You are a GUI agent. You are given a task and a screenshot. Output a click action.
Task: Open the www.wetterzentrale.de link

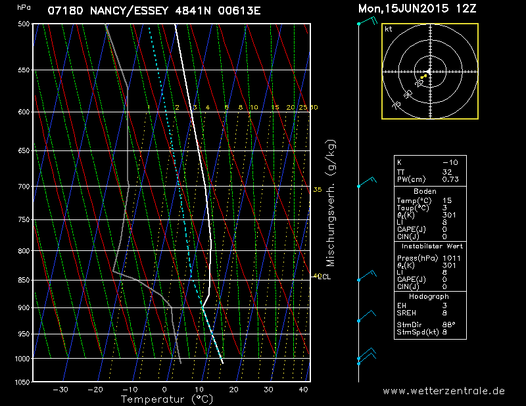pyautogui.click(x=444, y=390)
